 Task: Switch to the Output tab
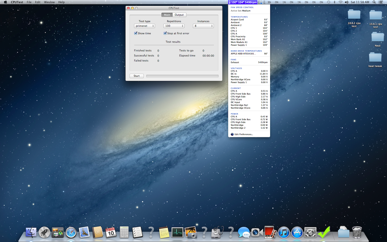coord(179,15)
